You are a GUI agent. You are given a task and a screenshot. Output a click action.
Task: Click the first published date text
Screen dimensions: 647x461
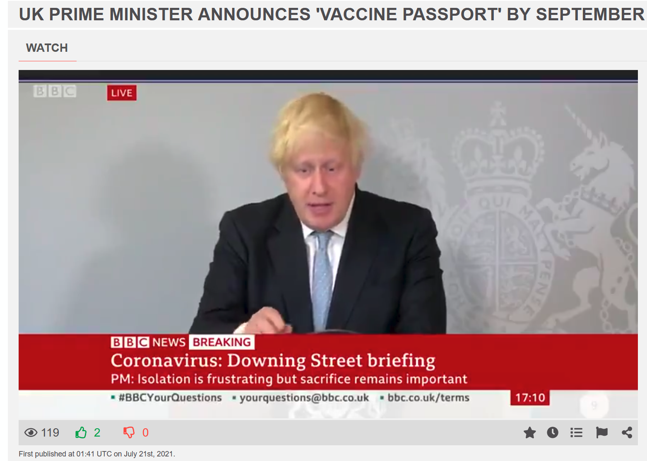point(97,454)
